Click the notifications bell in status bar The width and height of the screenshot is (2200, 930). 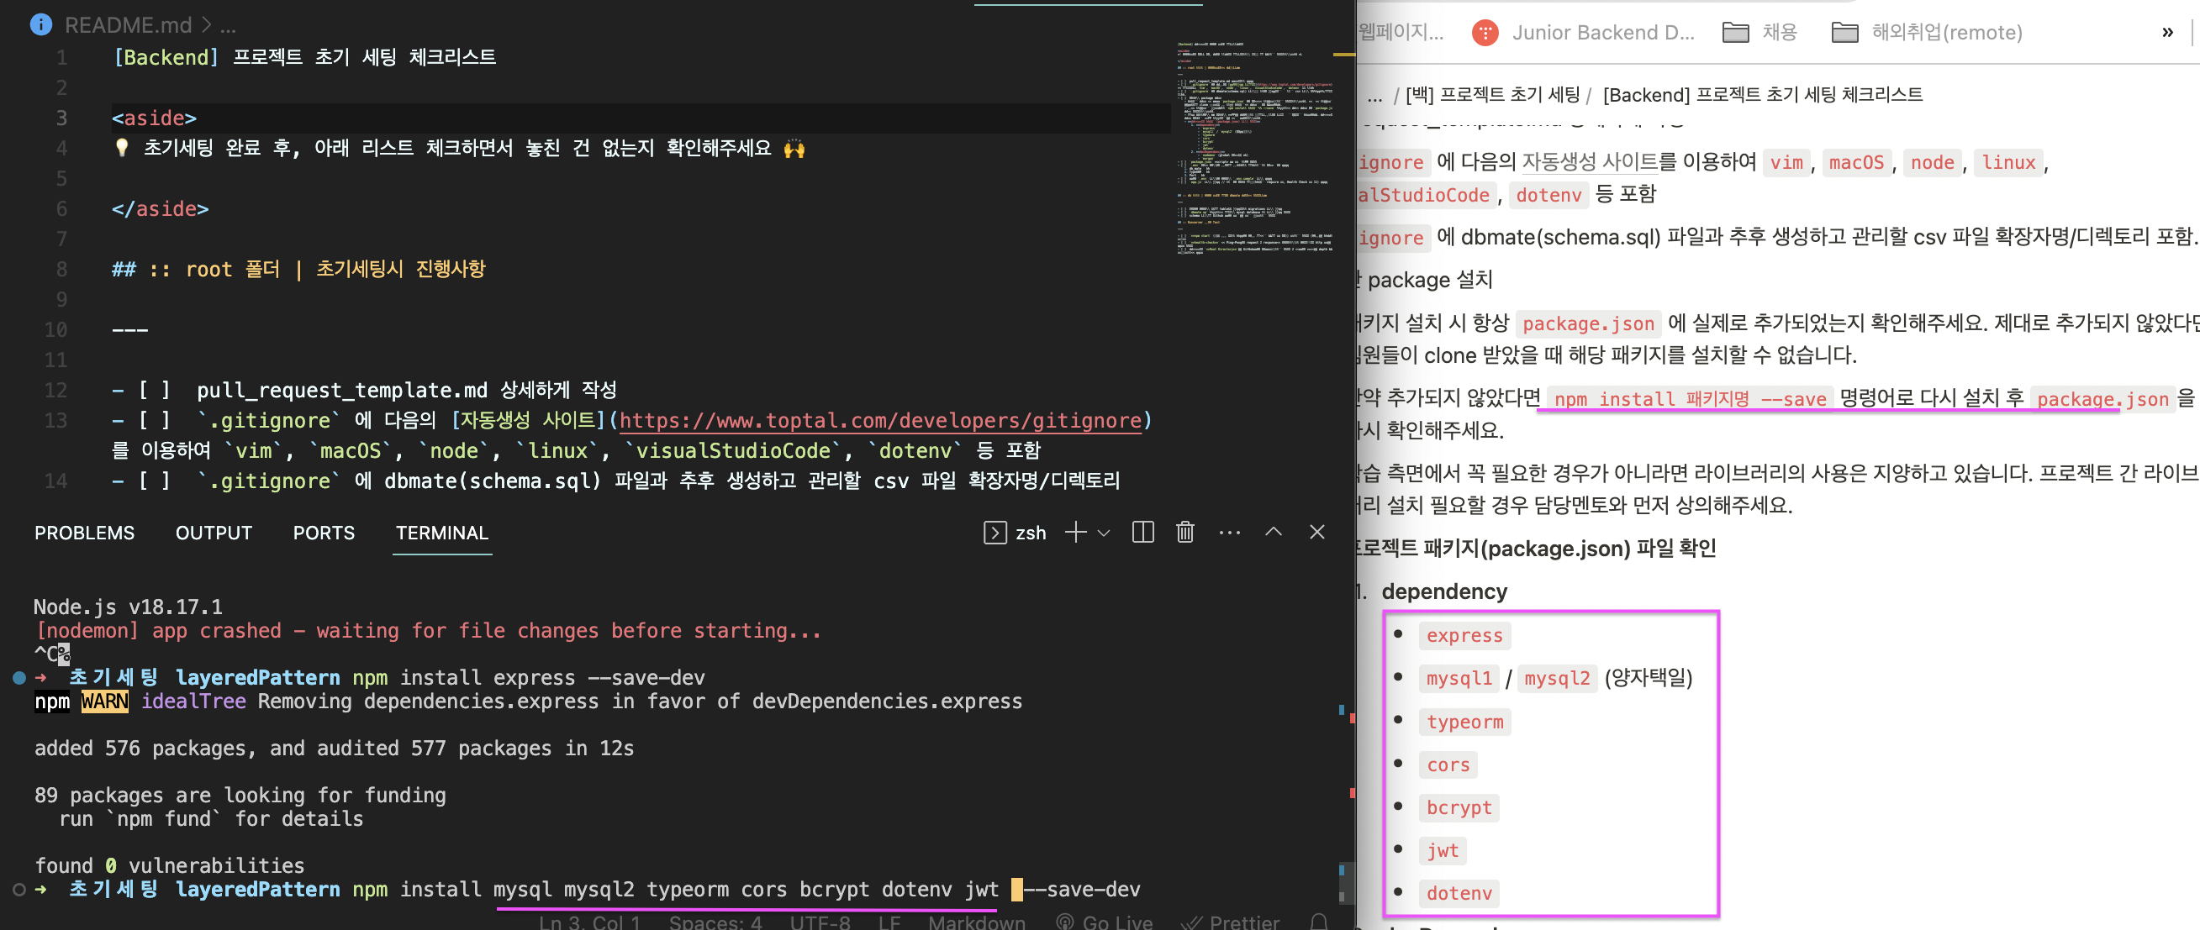[x=1319, y=922]
